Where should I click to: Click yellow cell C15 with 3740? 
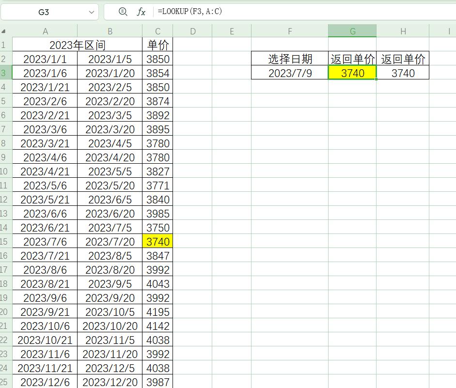[x=157, y=241]
